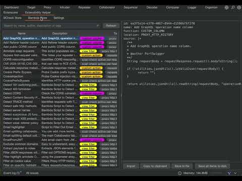Go to the Collaborator tab
Image resolution: width=242 pixels, height=181 pixels.
(107, 8)
